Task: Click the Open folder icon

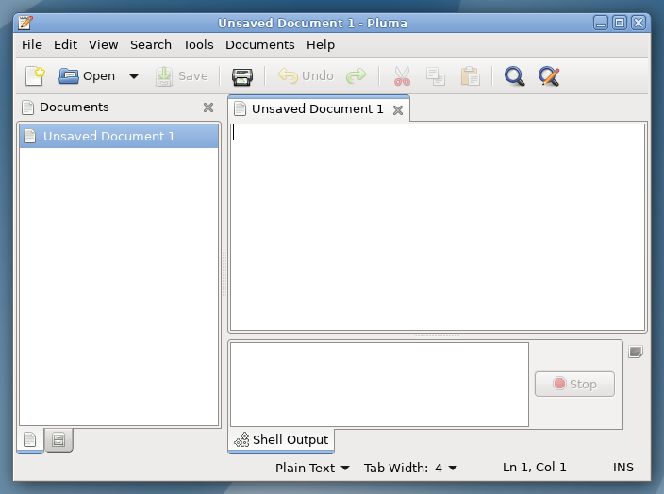Action: pyautogui.click(x=69, y=76)
